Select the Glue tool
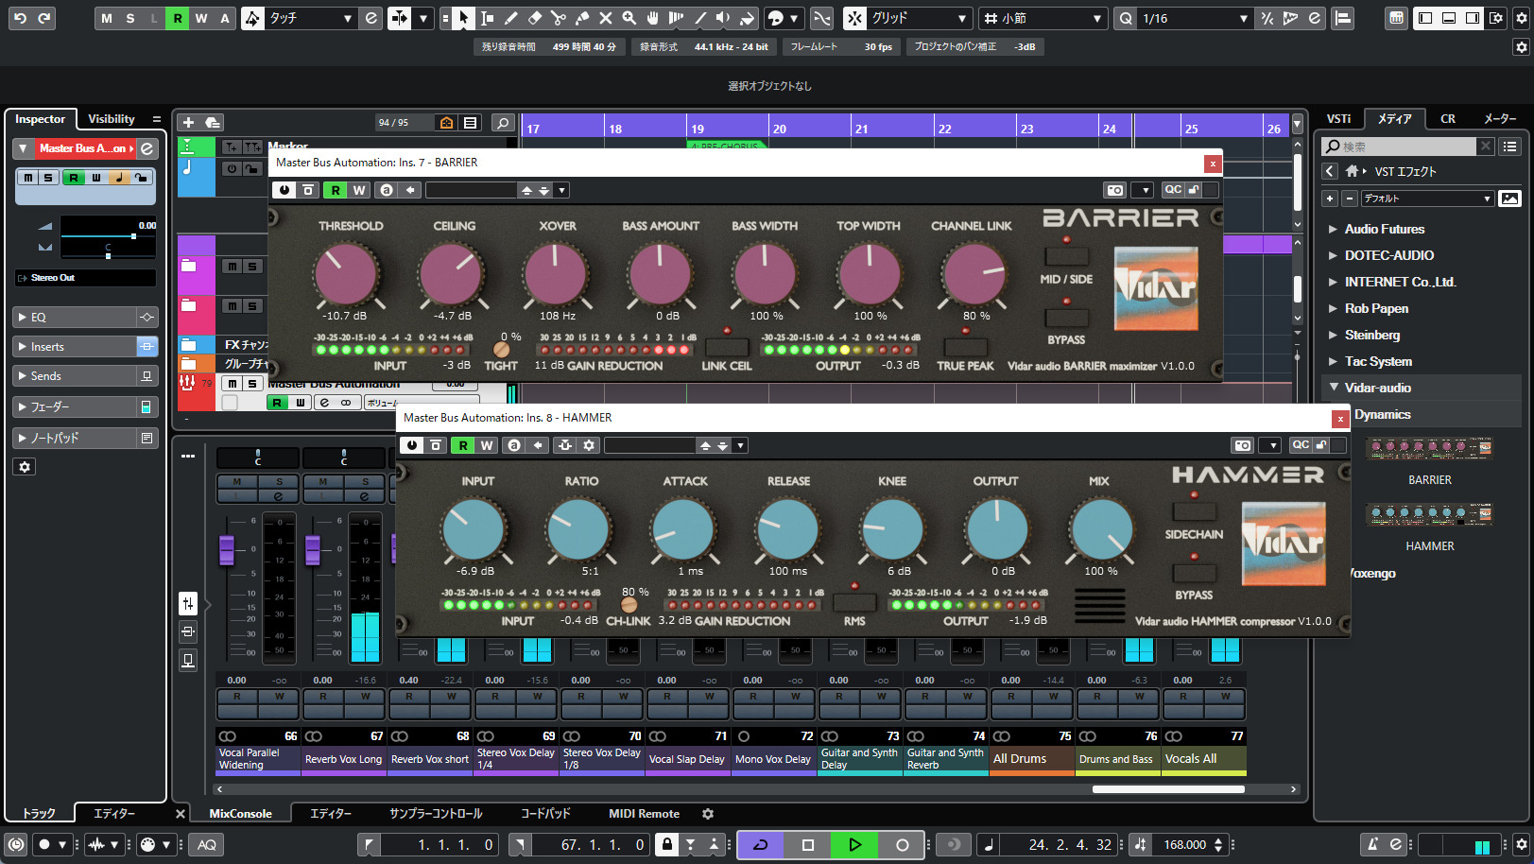This screenshot has height=864, width=1534. (581, 18)
